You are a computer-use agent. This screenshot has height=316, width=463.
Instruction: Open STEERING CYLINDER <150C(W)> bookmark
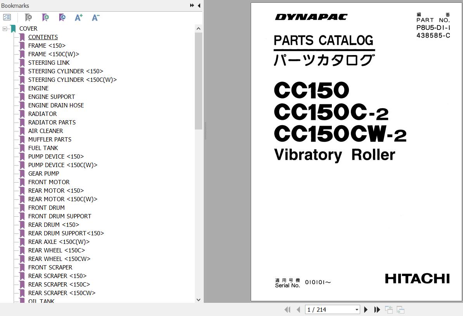click(x=72, y=80)
